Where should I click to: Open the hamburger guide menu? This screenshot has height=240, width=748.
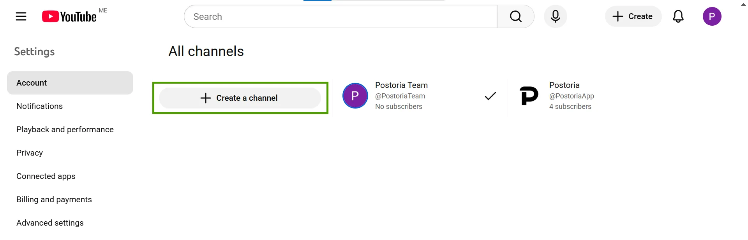(21, 16)
